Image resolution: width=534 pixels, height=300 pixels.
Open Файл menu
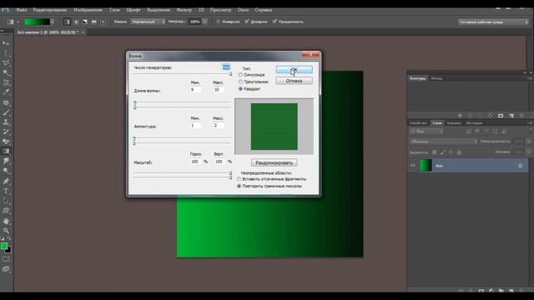(x=22, y=10)
